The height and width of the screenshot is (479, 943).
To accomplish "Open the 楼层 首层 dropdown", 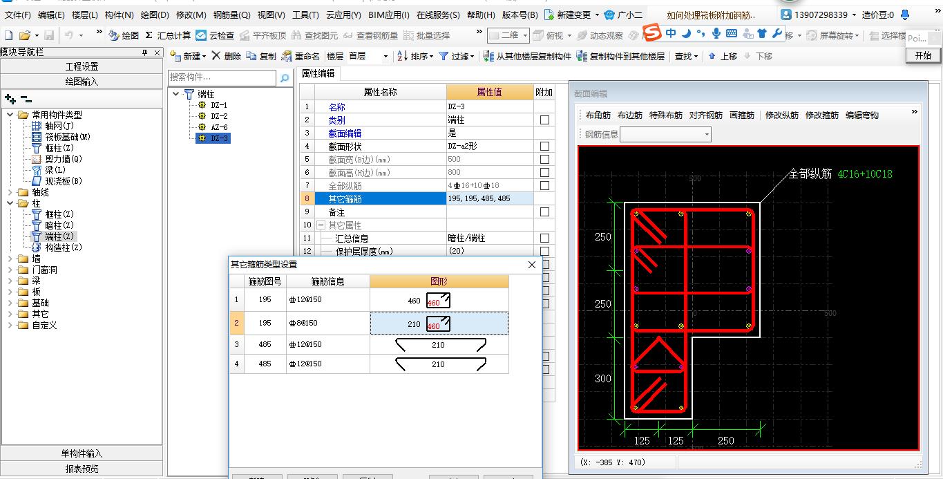I will [385, 56].
